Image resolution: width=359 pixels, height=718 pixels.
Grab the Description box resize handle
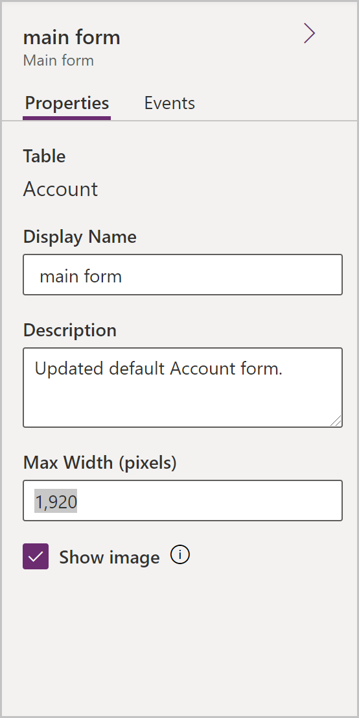pos(336,421)
